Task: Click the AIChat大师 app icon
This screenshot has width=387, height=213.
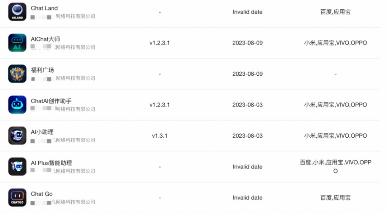Action: (17, 43)
